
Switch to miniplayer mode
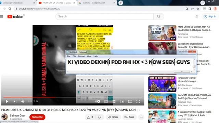point(122,101)
